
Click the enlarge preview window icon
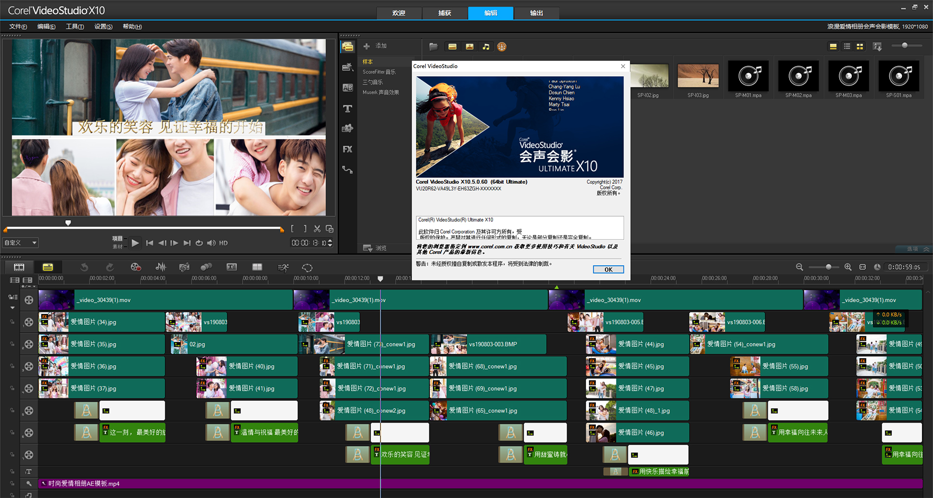329,229
